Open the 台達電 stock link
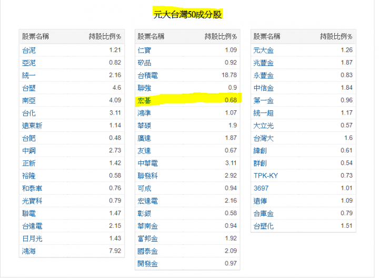 pos(32,226)
